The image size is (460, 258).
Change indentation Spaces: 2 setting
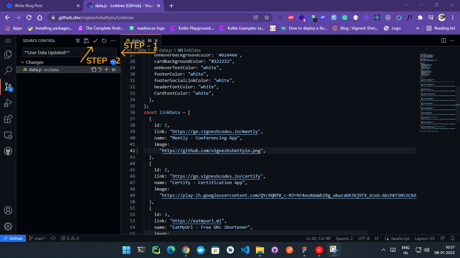(x=344, y=238)
